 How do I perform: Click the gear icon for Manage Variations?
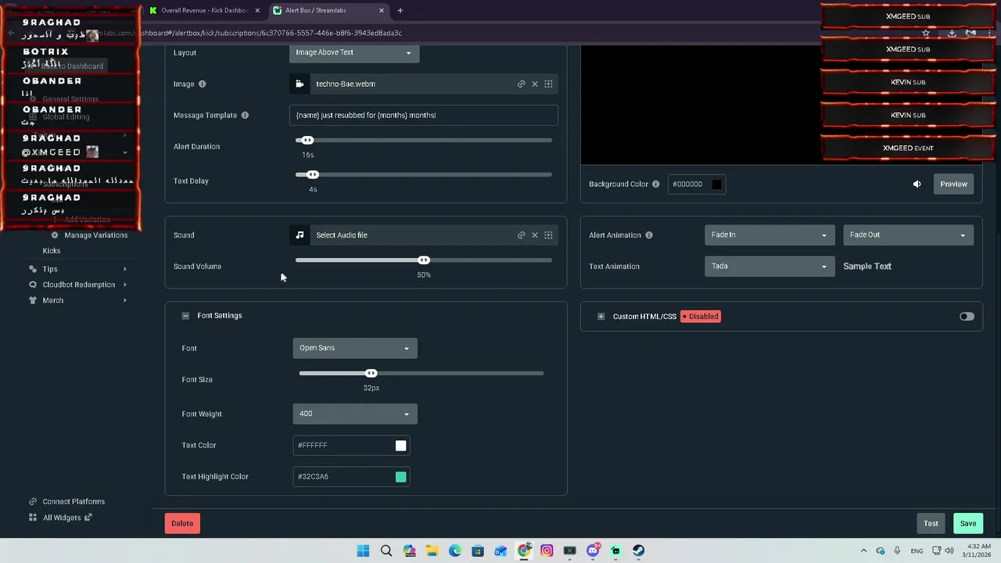pyautogui.click(x=54, y=235)
